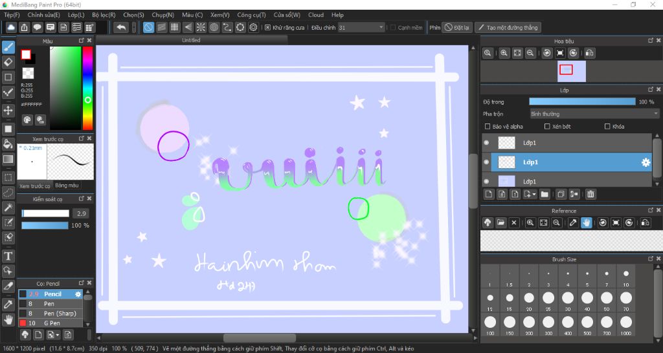Screen dimensions: 663x353
Task: Select the Move tool
Action: pyautogui.click(x=8, y=111)
